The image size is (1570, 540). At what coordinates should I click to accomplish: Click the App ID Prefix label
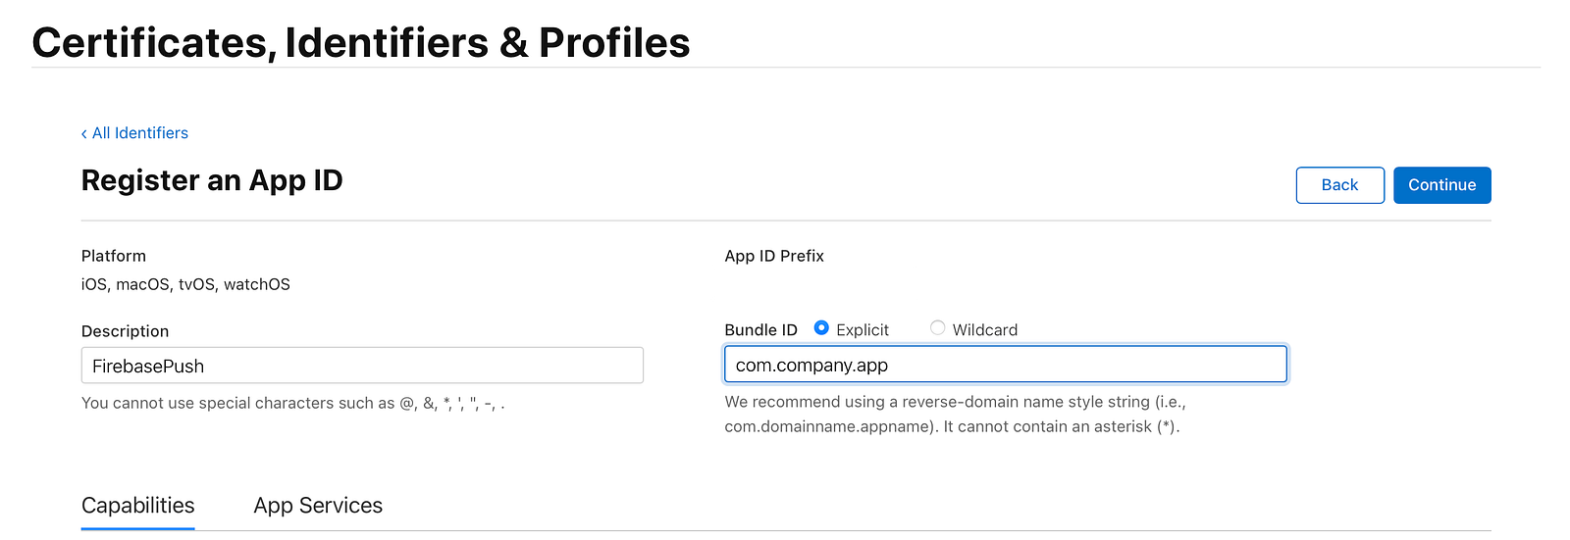[774, 256]
